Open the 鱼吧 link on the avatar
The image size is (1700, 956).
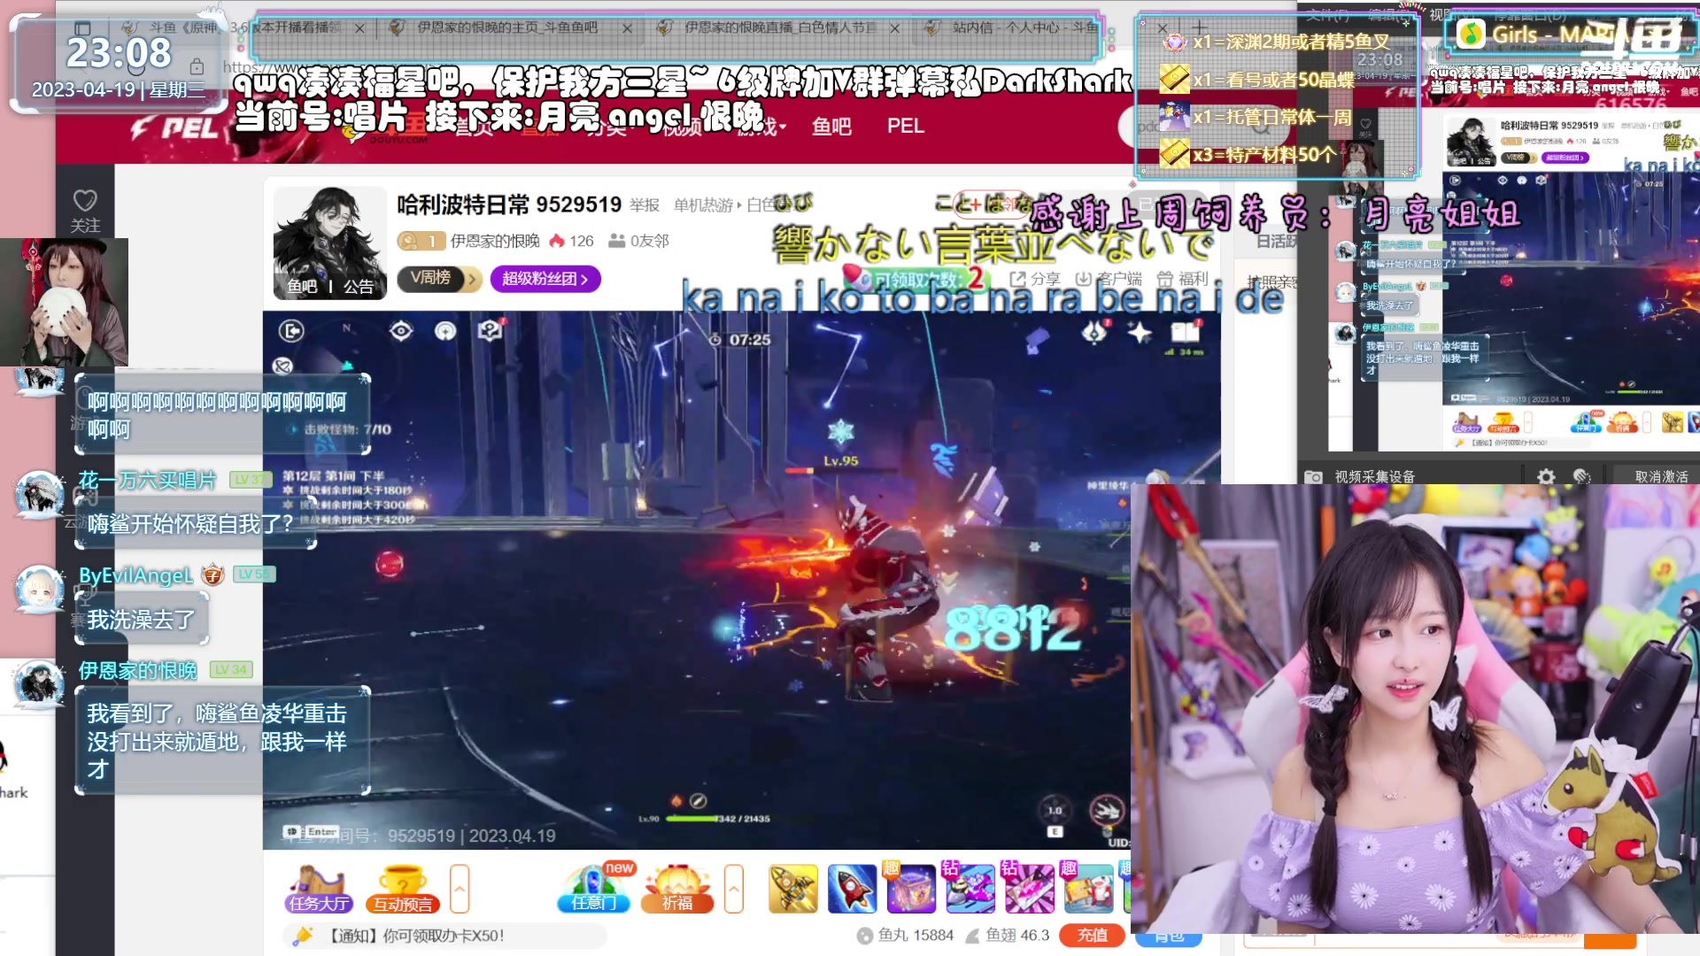click(x=302, y=287)
